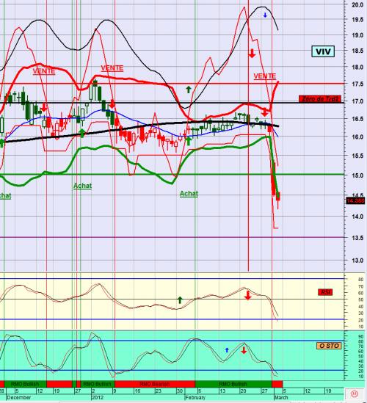Click the small blue down arrow near 20.0
Image resolution: width=367 pixels, height=403 pixels.
[x=265, y=15]
